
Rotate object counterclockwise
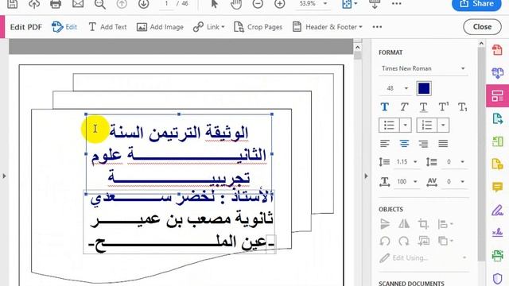pyautogui.click(x=385, y=241)
